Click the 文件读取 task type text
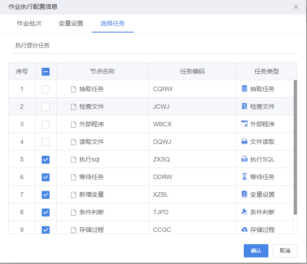 coord(262,142)
